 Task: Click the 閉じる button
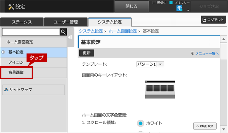point(131,6)
